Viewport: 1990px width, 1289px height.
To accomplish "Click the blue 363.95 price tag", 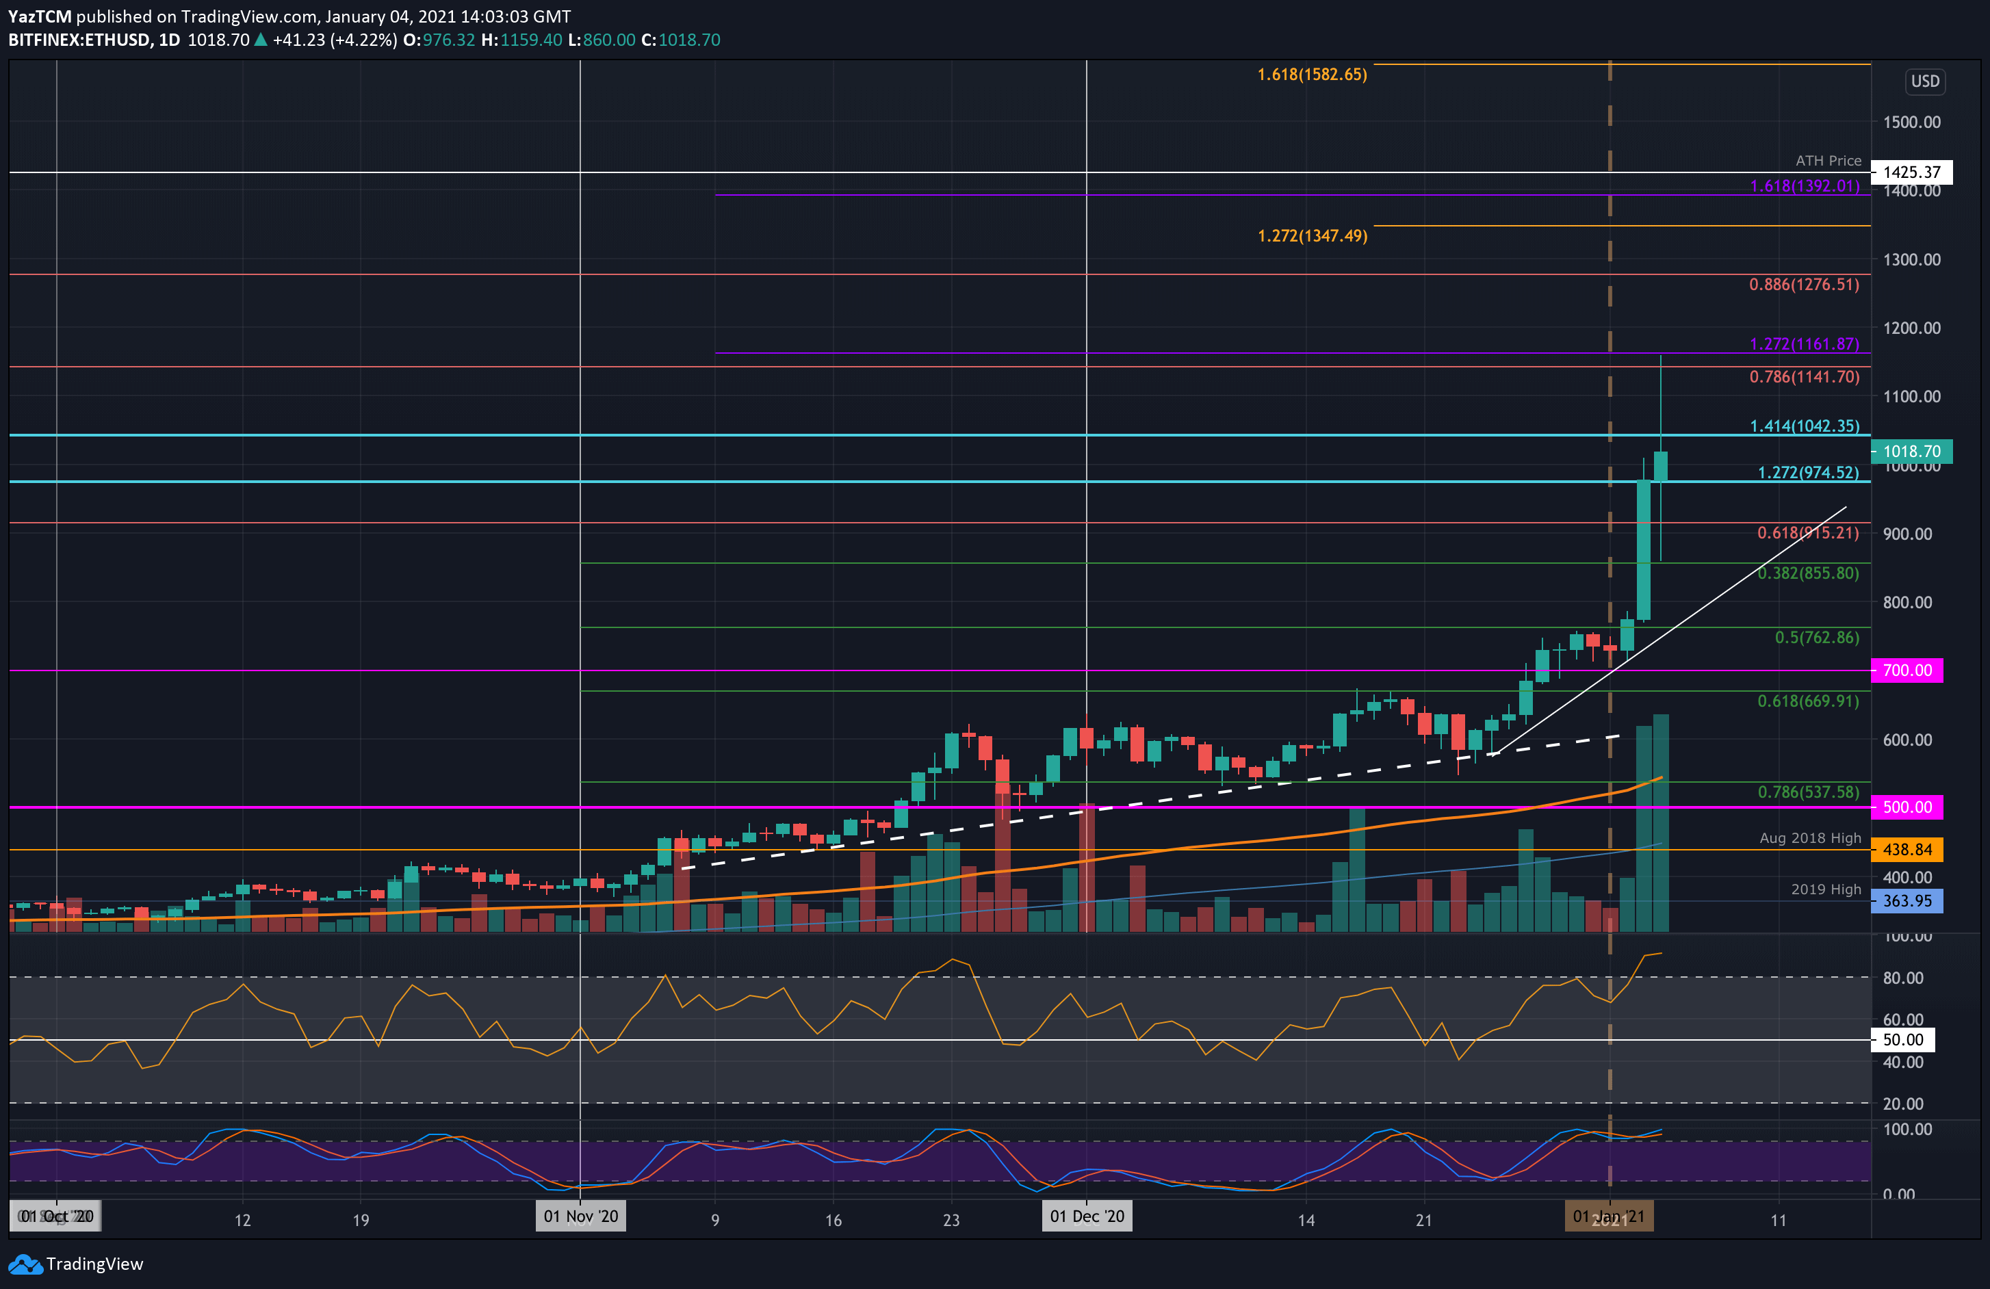I will (1907, 901).
